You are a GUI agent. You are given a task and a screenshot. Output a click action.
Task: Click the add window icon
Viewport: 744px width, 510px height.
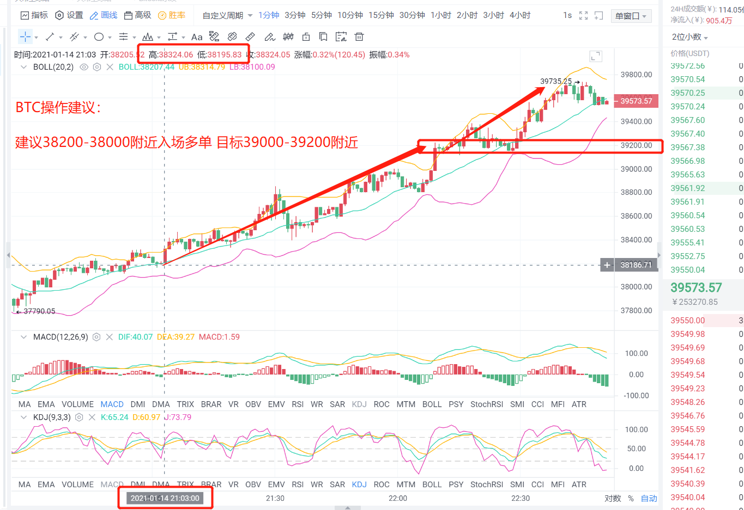pyautogui.click(x=598, y=16)
